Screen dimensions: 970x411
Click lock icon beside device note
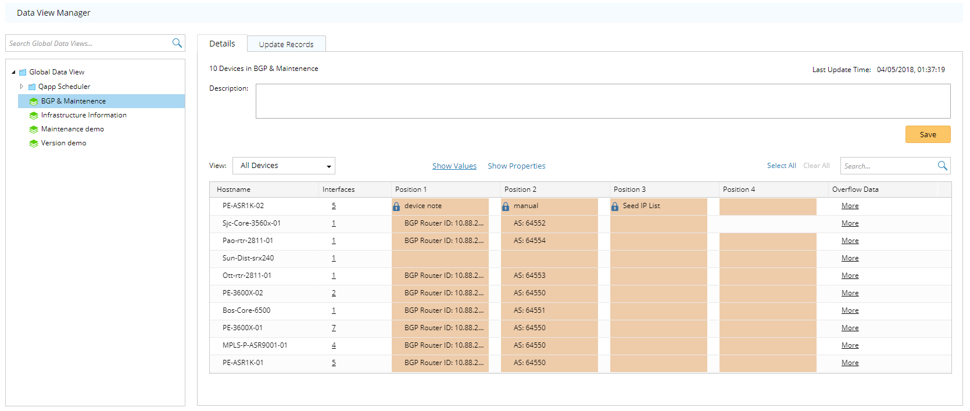[x=396, y=206]
